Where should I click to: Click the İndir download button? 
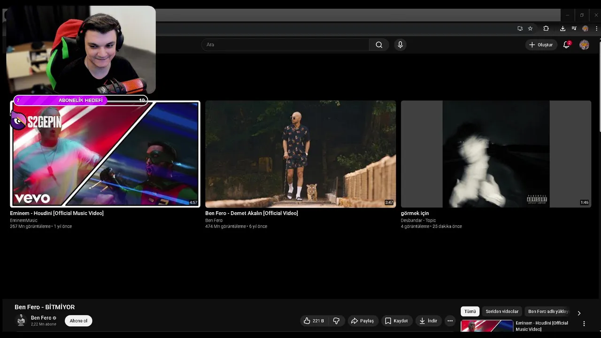[x=428, y=321]
